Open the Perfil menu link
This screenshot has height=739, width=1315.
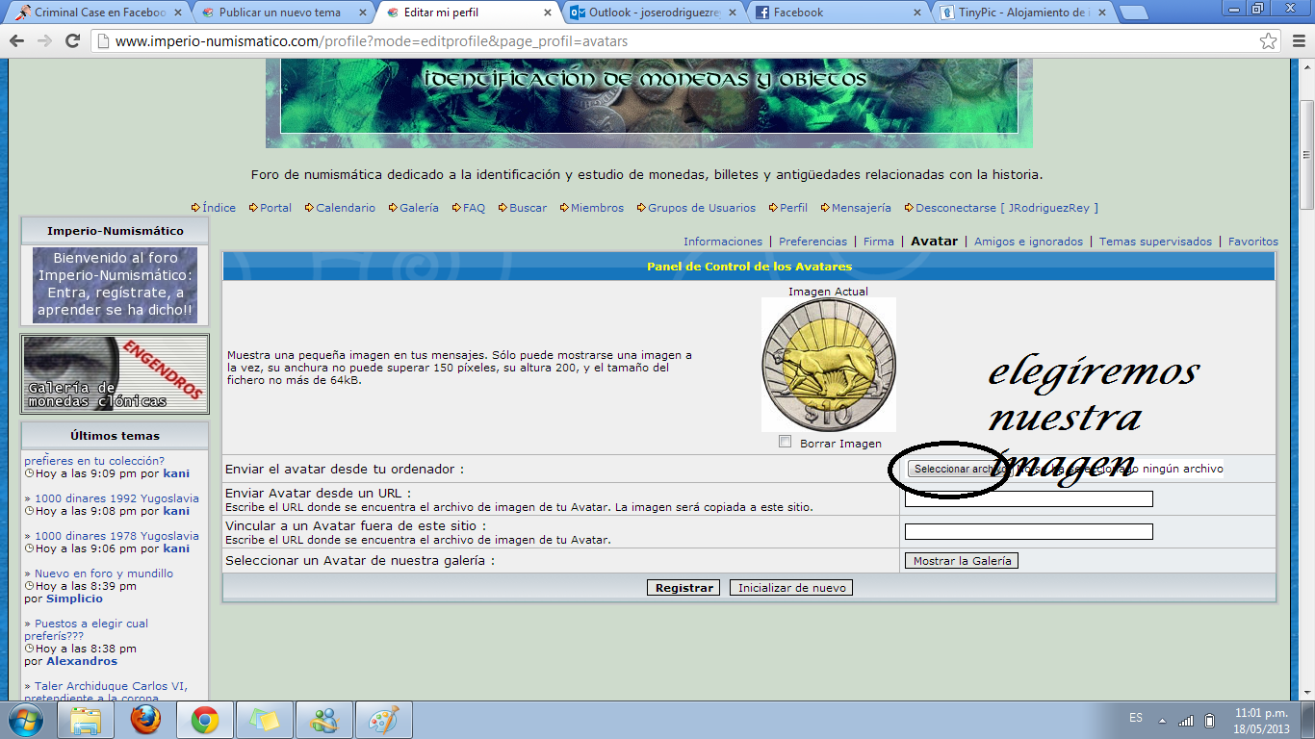click(793, 208)
